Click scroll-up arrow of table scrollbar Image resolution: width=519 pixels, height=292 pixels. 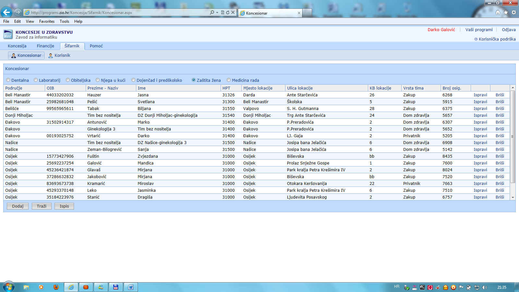click(513, 88)
